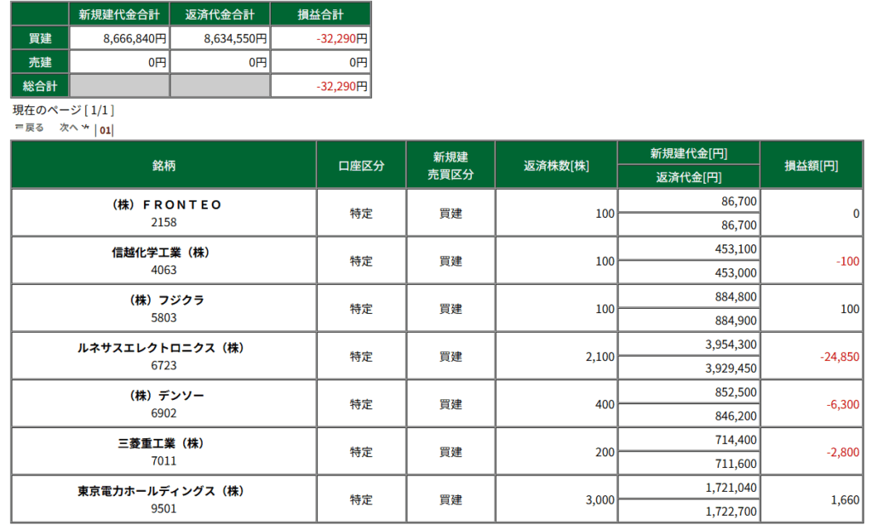Click the 3,929,450 settlement amount

pos(731,368)
